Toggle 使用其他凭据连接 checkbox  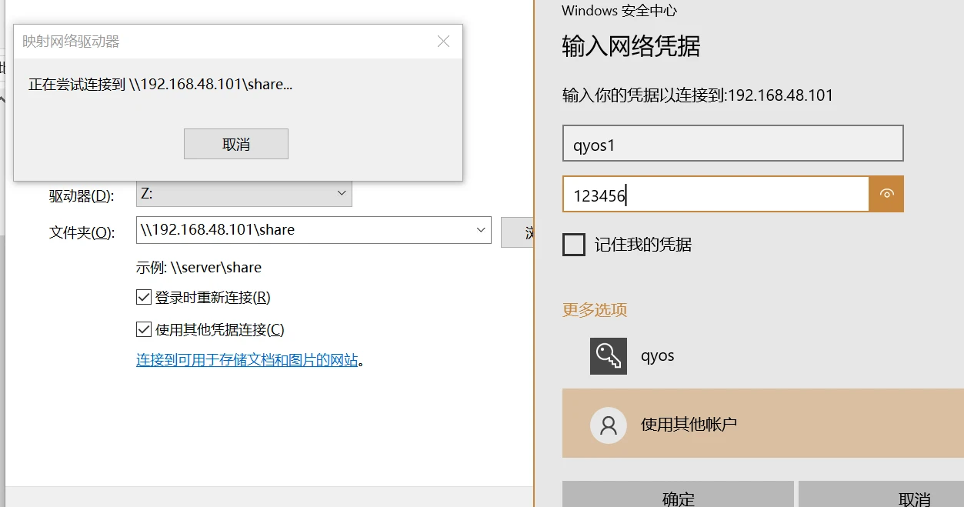[143, 330]
